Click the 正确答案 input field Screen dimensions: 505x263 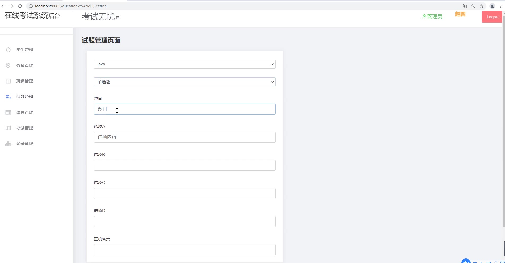click(185, 250)
